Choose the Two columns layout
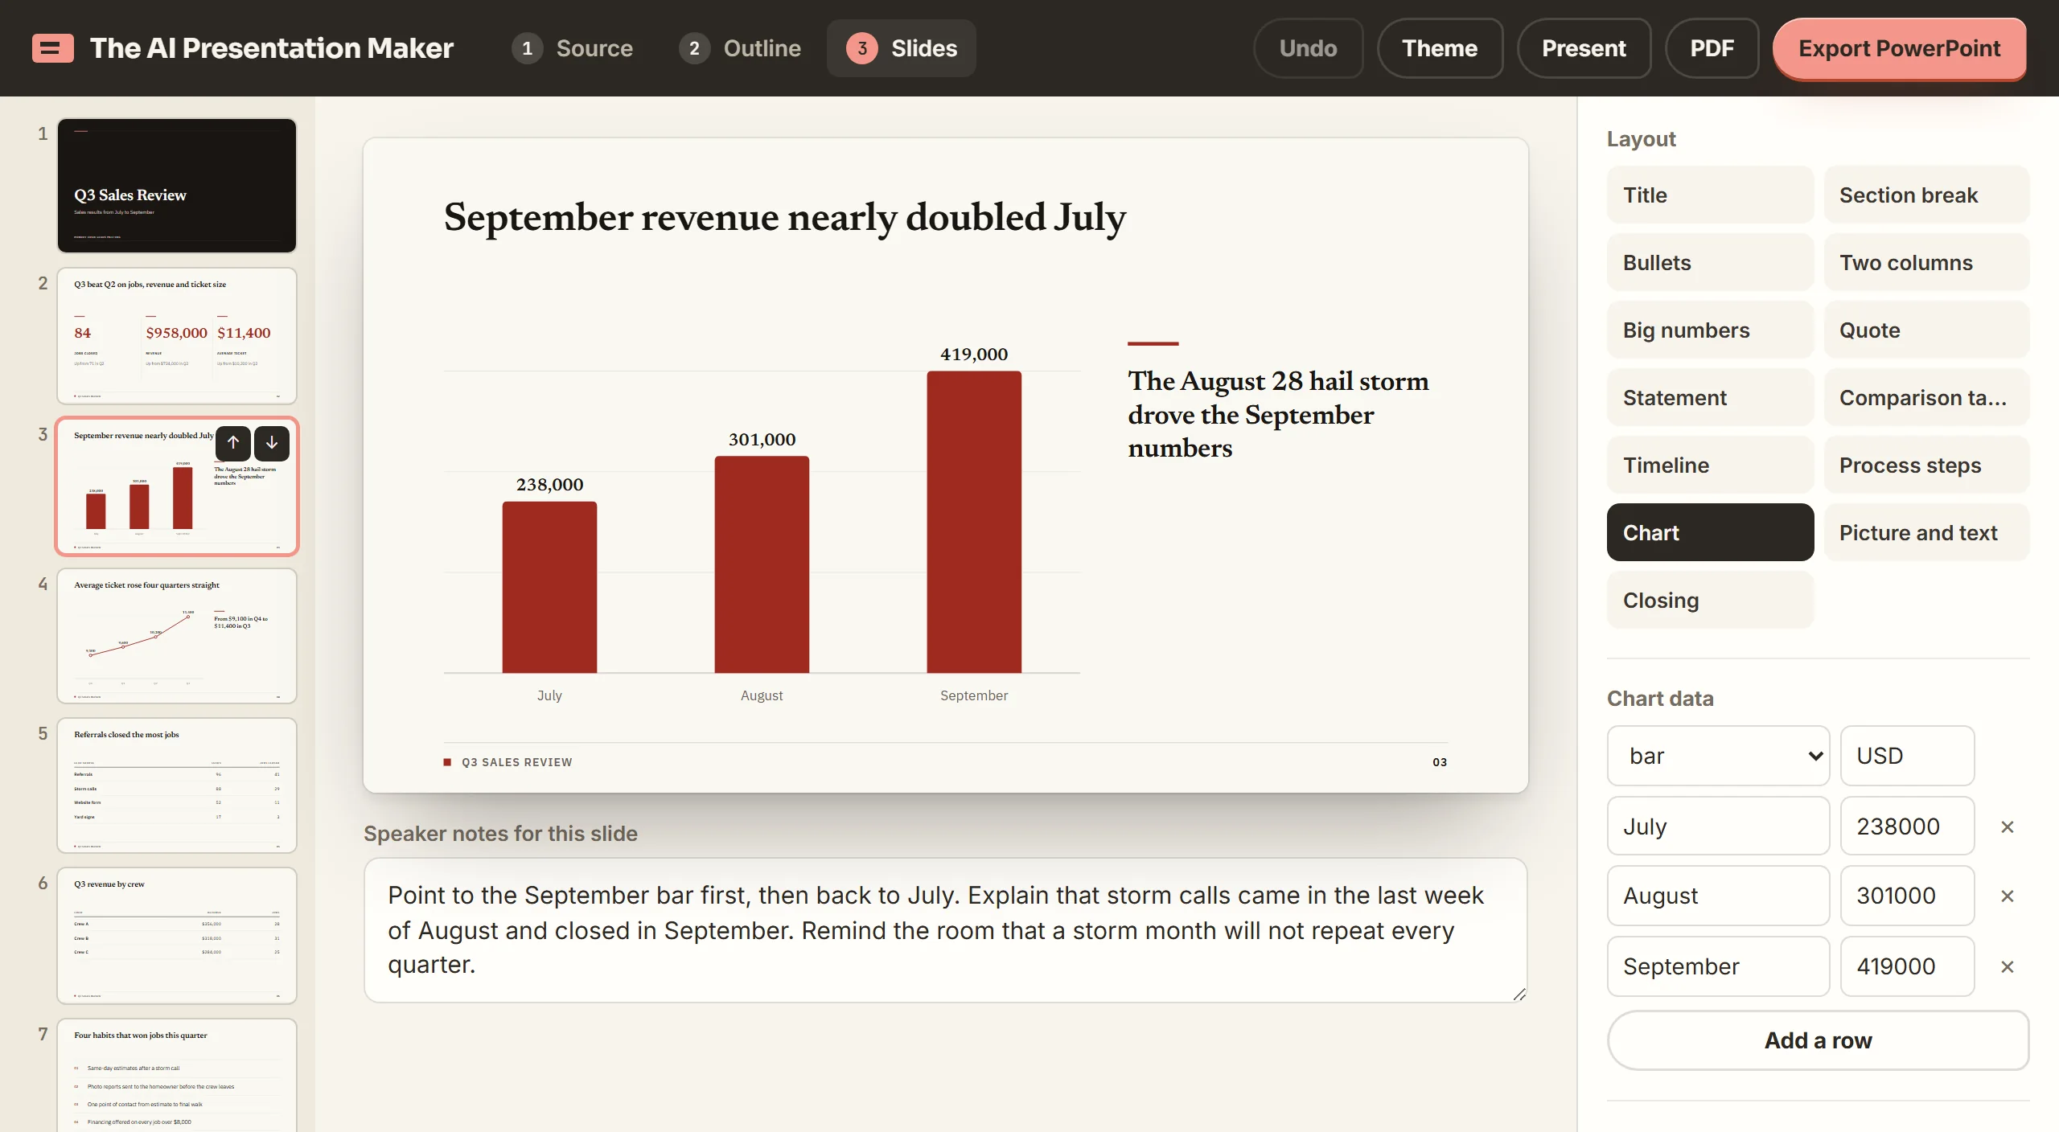The height and width of the screenshot is (1132, 2059). click(1926, 263)
